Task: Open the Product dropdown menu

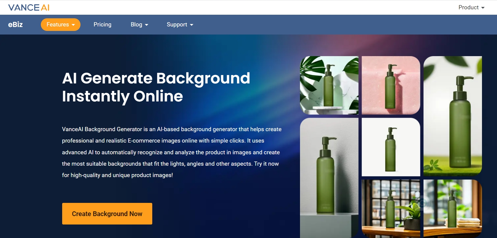Action: (471, 8)
